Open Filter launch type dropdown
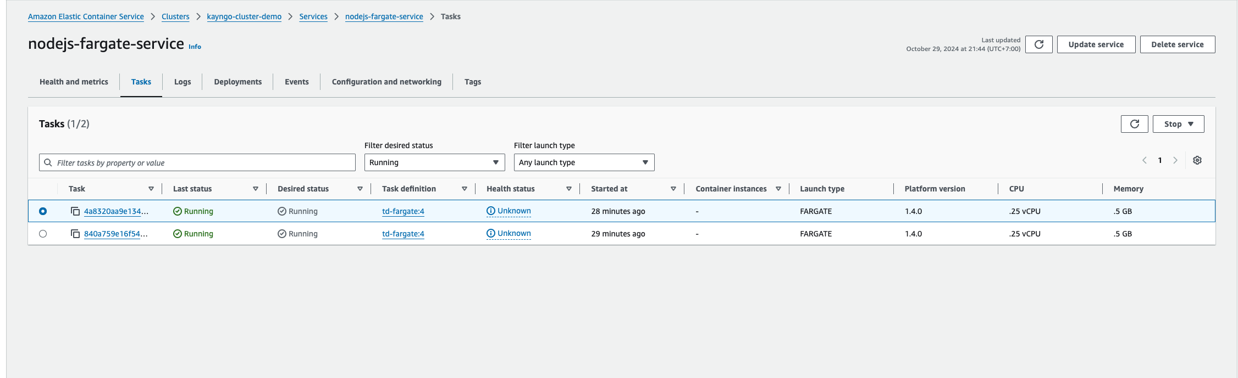This screenshot has height=378, width=1238. coord(584,162)
